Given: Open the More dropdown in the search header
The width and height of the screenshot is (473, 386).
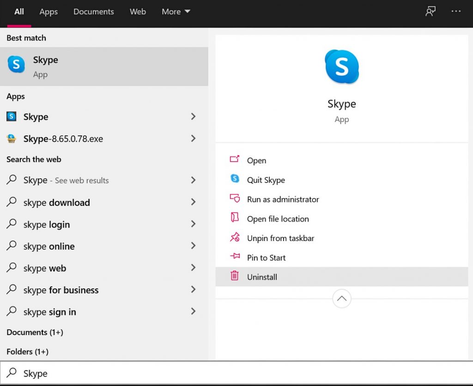Looking at the screenshot, I should 176,12.
